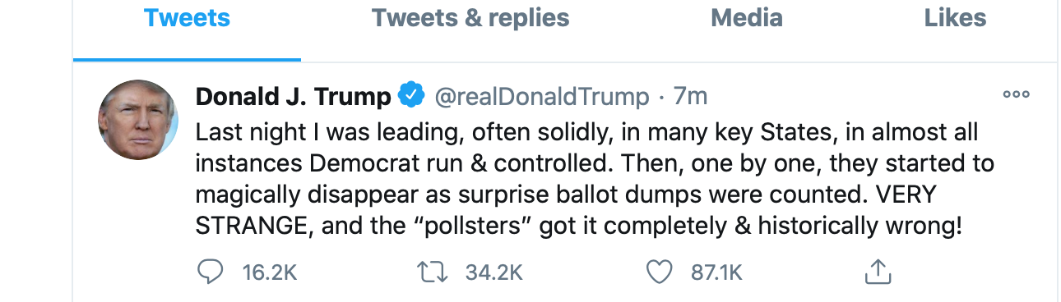Like the tweet with the heart icon
The width and height of the screenshot is (1061, 302).
coord(660,272)
